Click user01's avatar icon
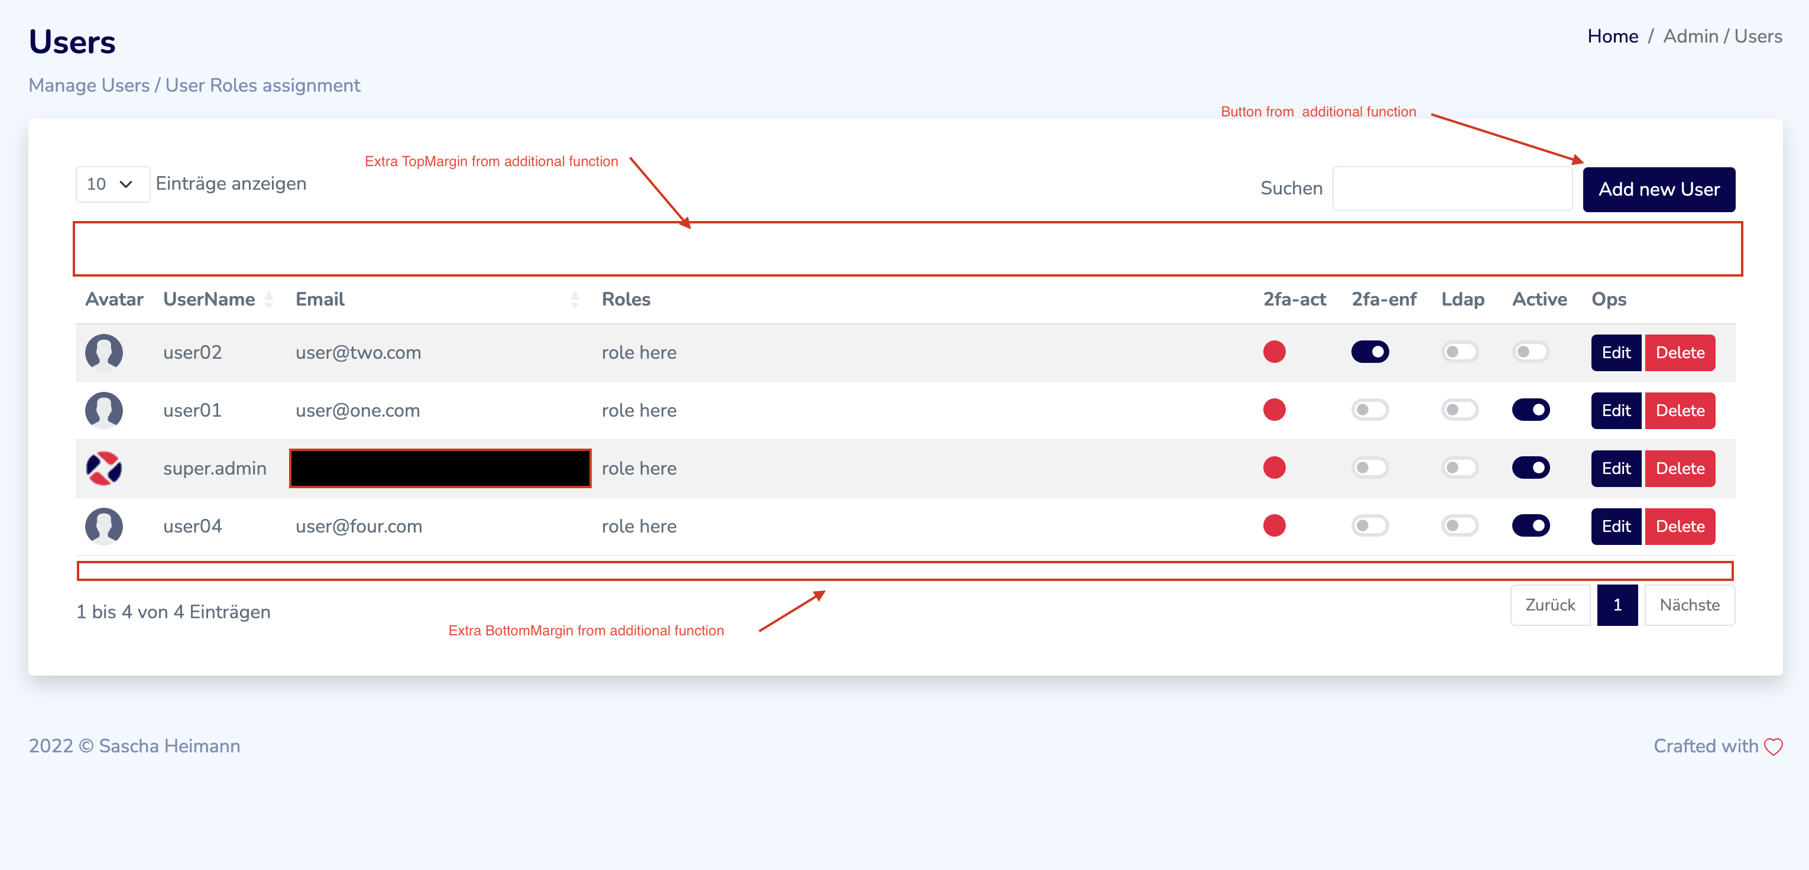The image size is (1809, 870). pyautogui.click(x=104, y=410)
